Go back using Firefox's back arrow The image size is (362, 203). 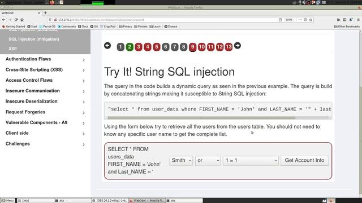[4, 20]
